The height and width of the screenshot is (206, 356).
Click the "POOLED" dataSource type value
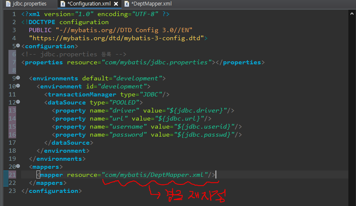click(124, 102)
